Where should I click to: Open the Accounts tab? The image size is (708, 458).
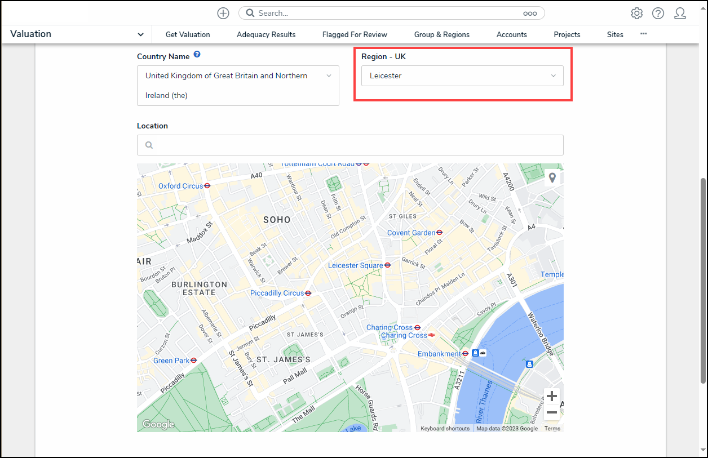[512, 34]
